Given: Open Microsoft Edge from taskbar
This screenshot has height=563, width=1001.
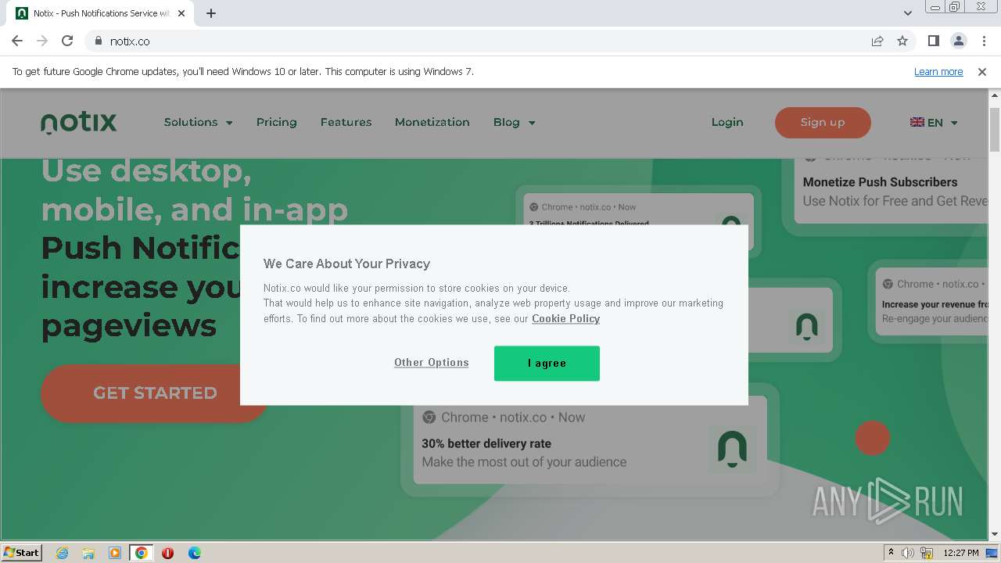Looking at the screenshot, I should (x=194, y=553).
